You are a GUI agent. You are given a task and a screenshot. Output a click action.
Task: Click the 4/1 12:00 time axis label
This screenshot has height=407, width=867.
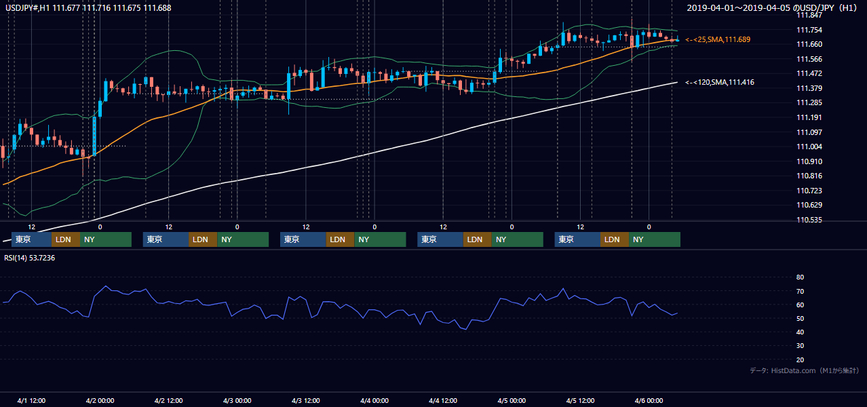[x=31, y=400]
